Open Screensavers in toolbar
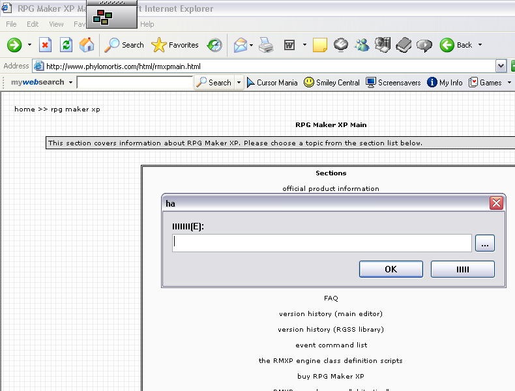 pyautogui.click(x=393, y=82)
